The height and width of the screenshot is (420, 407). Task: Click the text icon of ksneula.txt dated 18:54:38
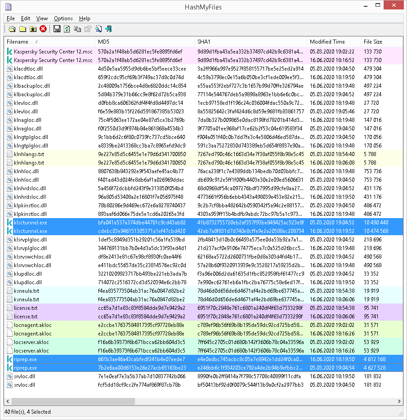[x=9, y=291]
